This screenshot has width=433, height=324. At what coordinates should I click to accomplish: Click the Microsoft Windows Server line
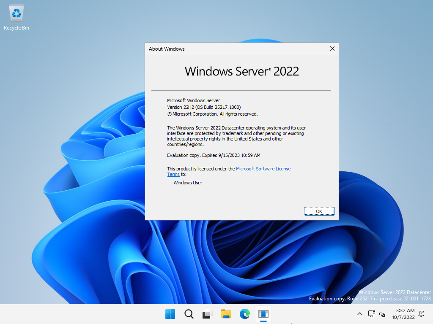(193, 100)
